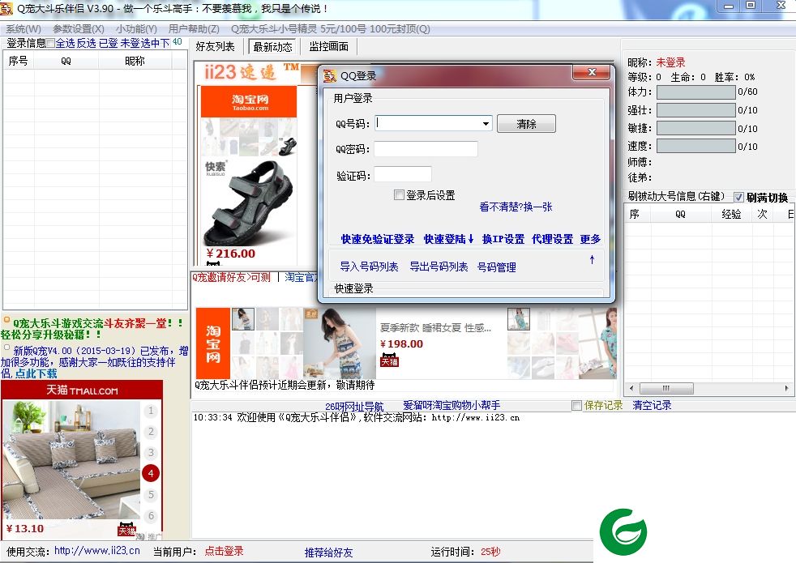Image resolution: width=796 pixels, height=563 pixels.
Task: Click the 未登 filter link
Action: pyautogui.click(x=130, y=44)
